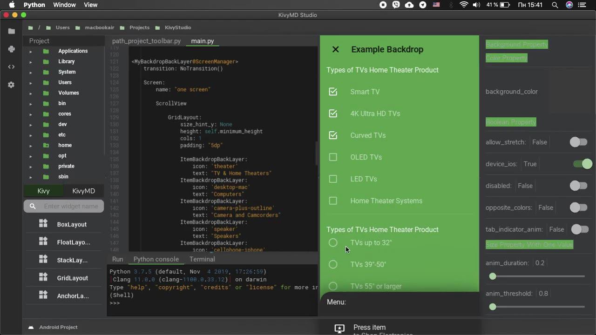Open the Terminal tab
The image size is (596, 335).
tap(202, 259)
